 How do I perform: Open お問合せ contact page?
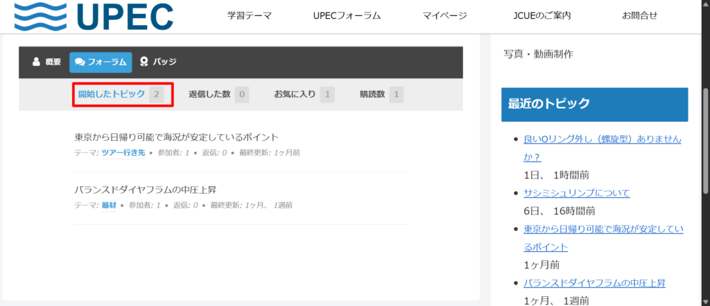click(639, 16)
